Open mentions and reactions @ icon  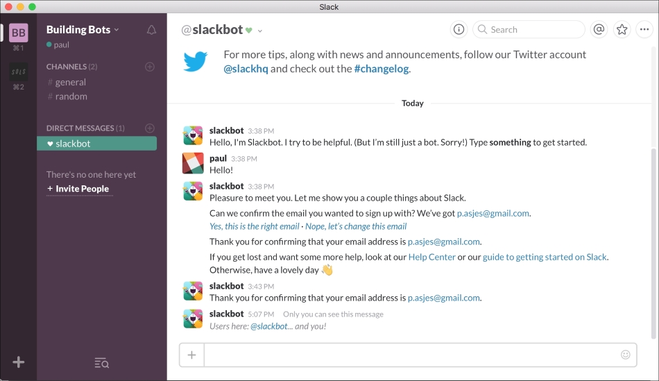tap(599, 29)
